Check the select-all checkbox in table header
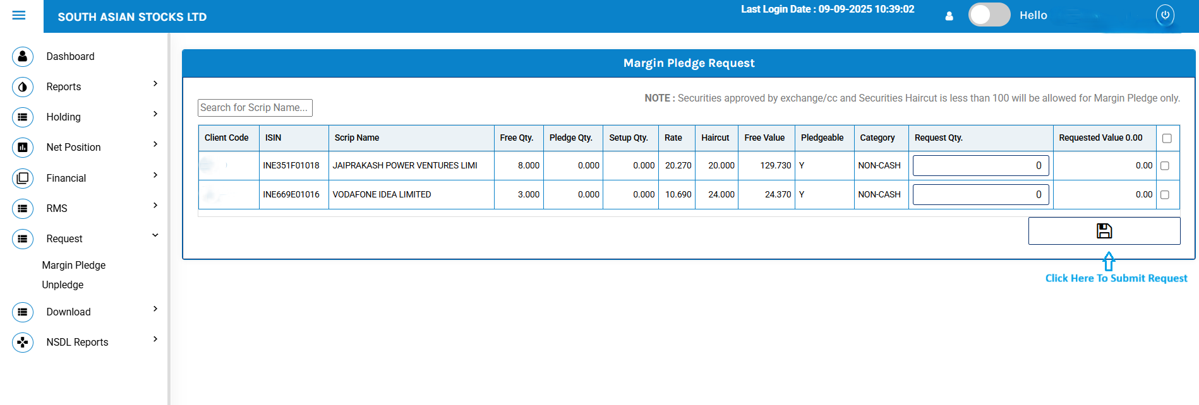Screen dimensions: 1199x405 coord(1167,138)
